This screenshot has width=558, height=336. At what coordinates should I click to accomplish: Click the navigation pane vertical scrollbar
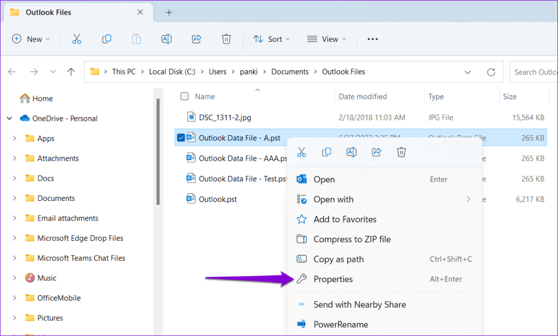click(158, 152)
